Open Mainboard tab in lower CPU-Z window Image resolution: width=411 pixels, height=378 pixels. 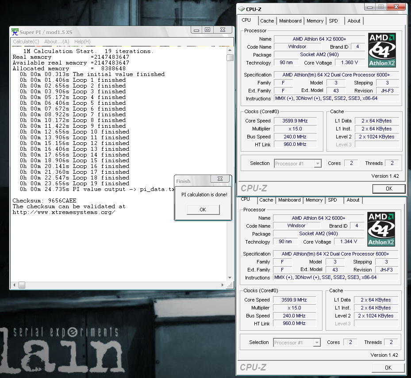pyautogui.click(x=289, y=200)
